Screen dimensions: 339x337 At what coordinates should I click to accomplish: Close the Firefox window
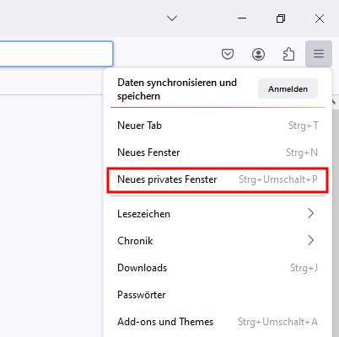[x=320, y=19]
